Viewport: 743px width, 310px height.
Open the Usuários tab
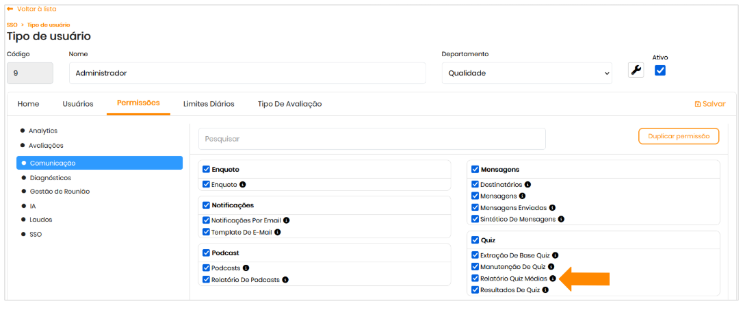click(x=78, y=104)
